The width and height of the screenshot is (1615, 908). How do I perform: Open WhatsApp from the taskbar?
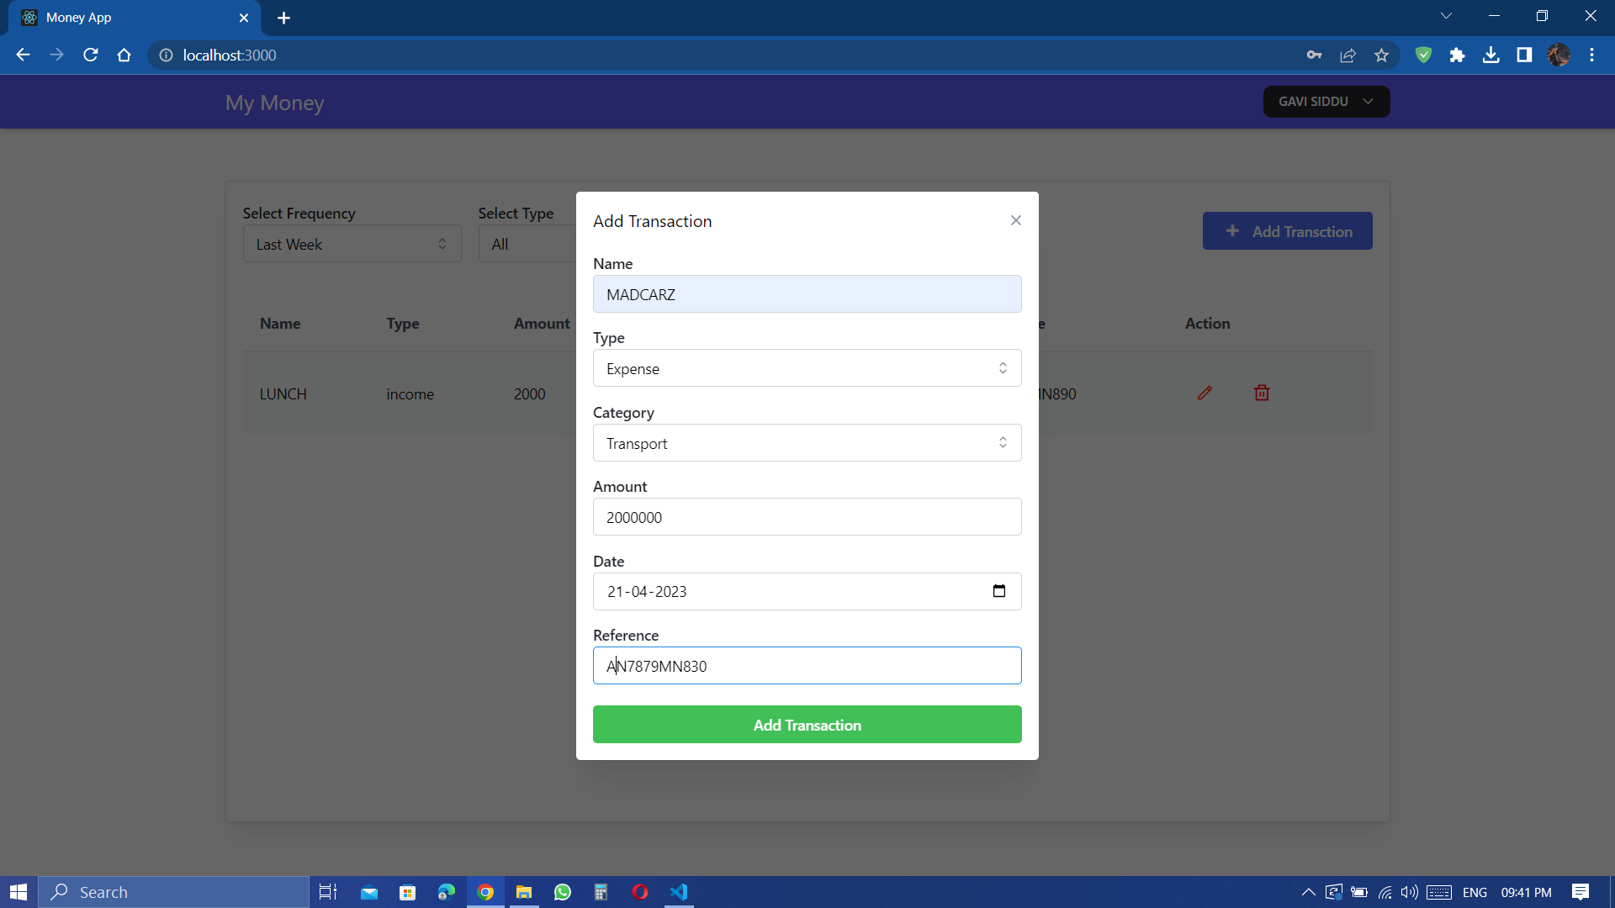tap(562, 891)
